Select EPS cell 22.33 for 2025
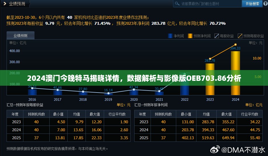The width and height of the screenshot is (268, 156). tap(97, 138)
